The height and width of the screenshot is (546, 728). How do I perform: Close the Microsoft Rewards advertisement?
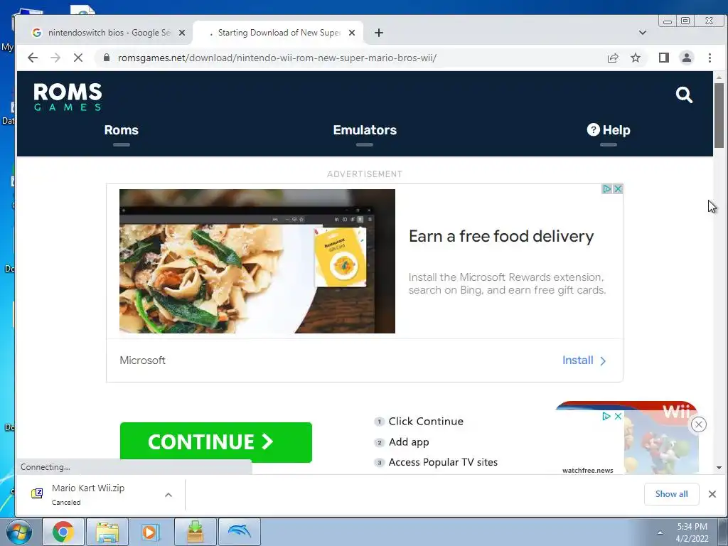(x=618, y=189)
